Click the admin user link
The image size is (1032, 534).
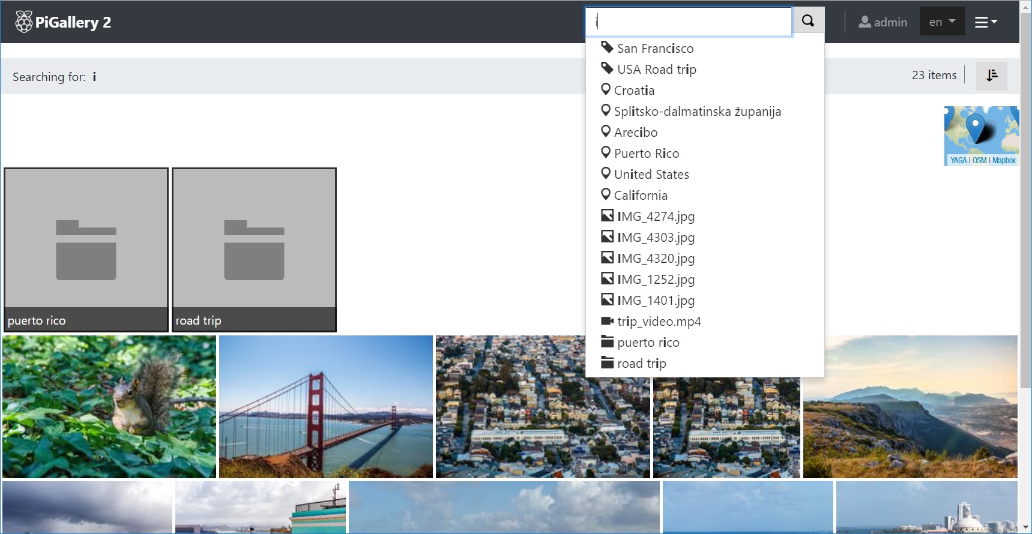[883, 22]
